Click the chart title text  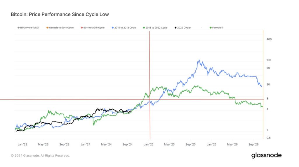(60, 15)
